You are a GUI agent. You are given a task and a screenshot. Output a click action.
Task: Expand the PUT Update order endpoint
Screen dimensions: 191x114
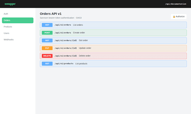[x=113, y=48]
